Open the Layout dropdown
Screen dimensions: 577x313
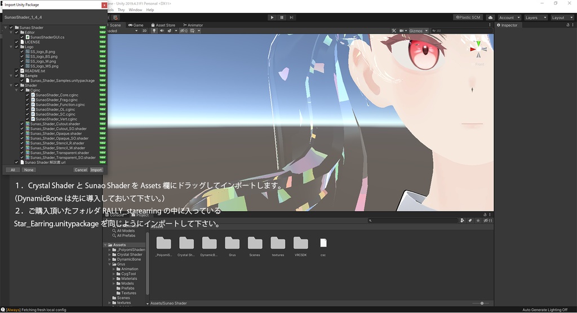point(562,17)
